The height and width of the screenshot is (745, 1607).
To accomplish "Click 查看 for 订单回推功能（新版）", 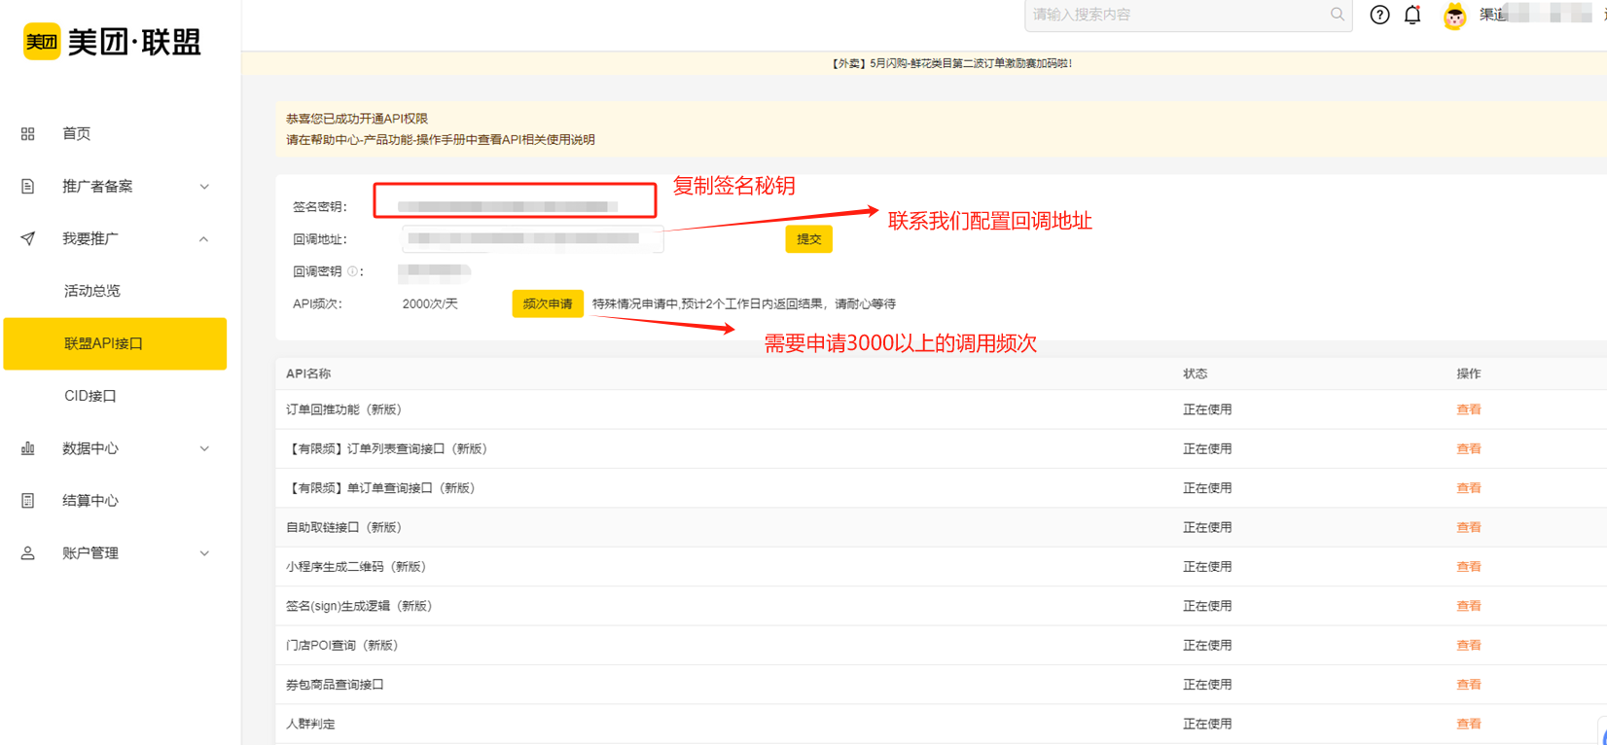I will point(1468,409).
